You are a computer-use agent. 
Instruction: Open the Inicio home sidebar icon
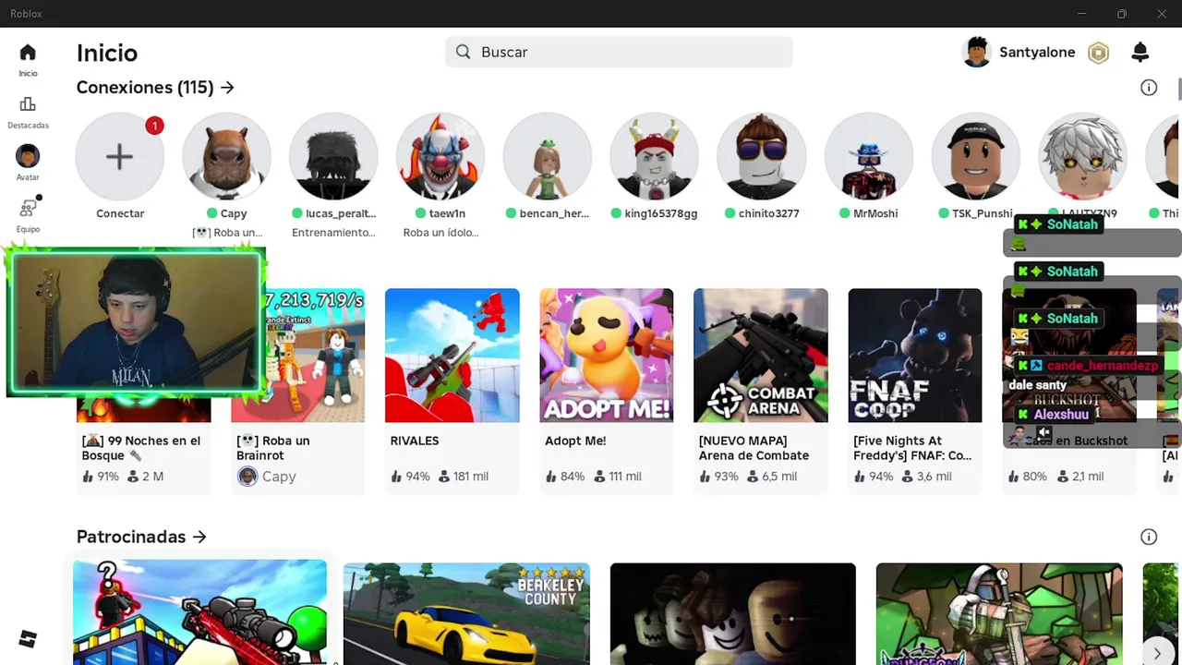click(28, 53)
